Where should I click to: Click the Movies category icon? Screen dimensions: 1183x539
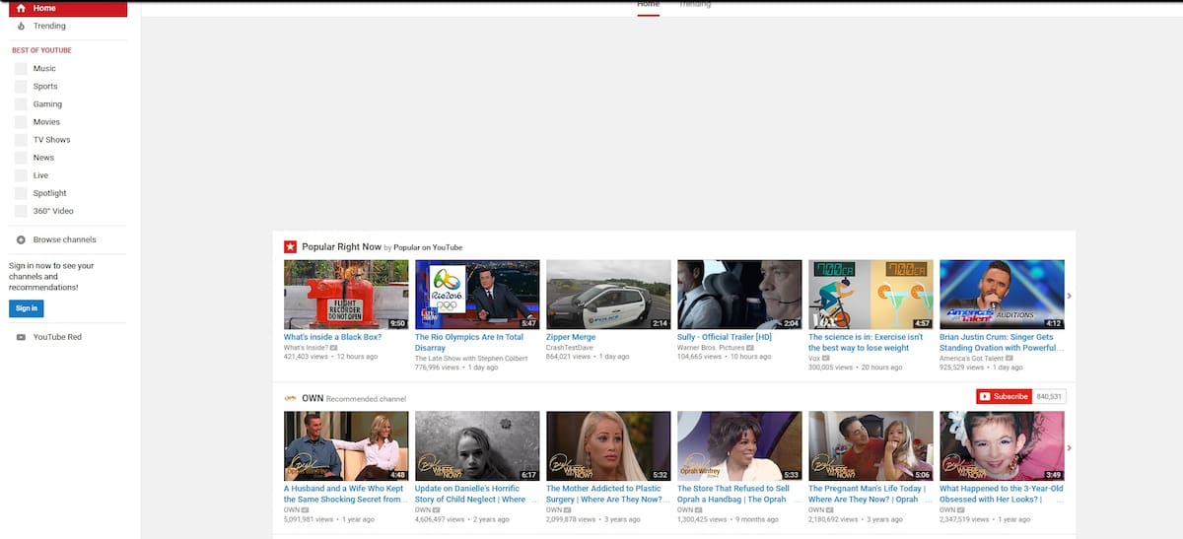pyautogui.click(x=21, y=122)
